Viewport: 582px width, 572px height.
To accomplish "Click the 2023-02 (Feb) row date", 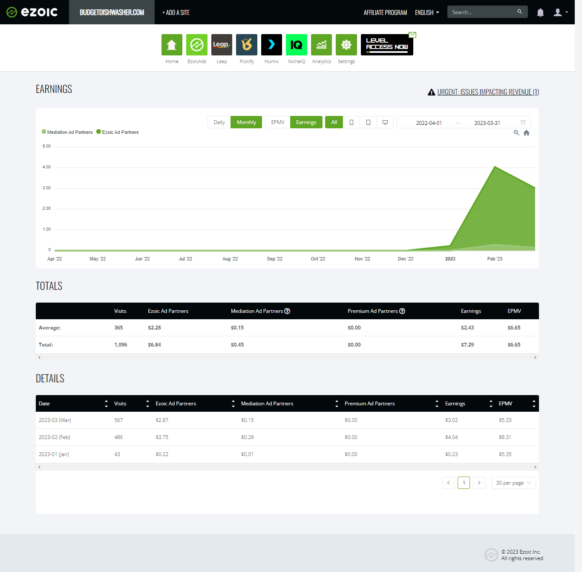I will pos(55,437).
